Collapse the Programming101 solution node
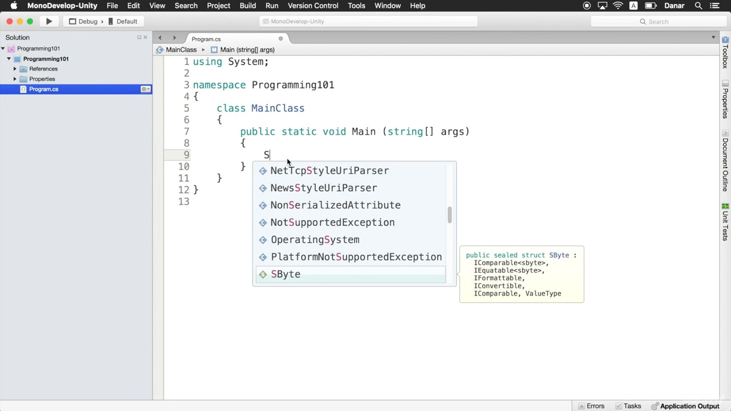The height and width of the screenshot is (411, 731). tap(3, 49)
